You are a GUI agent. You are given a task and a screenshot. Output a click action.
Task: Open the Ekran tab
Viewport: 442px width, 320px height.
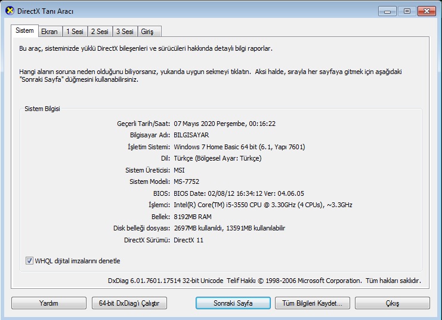pyautogui.click(x=50, y=31)
